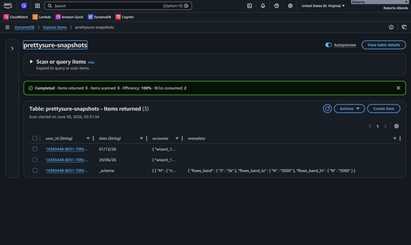
Task: Click prettysure-snapshots breadcrumb text
Action: (x=94, y=27)
